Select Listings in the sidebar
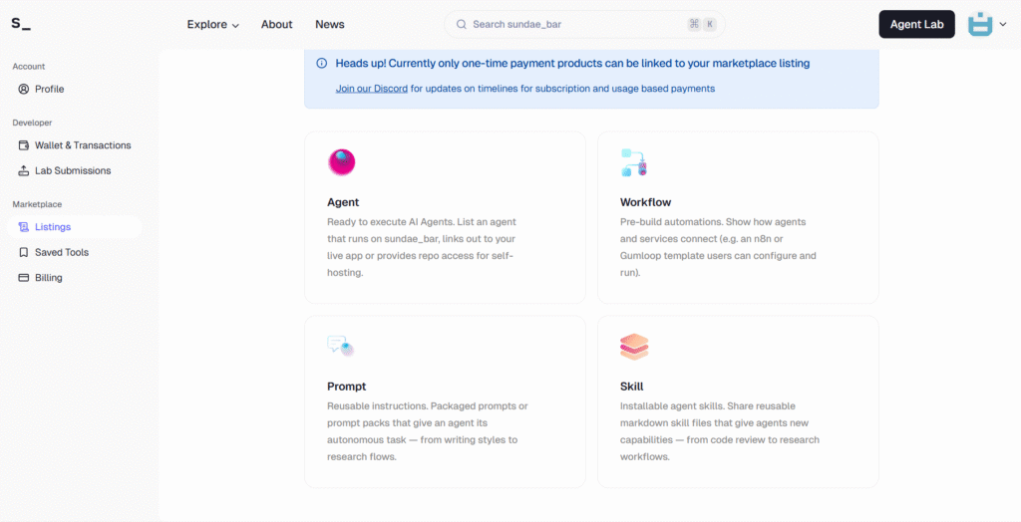The image size is (1021, 522). pos(52,227)
